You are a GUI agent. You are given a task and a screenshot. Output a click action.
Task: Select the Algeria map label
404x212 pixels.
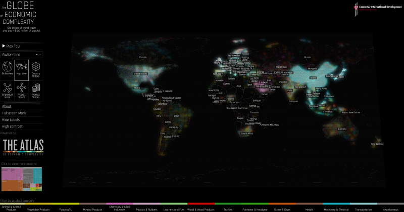click(226, 83)
